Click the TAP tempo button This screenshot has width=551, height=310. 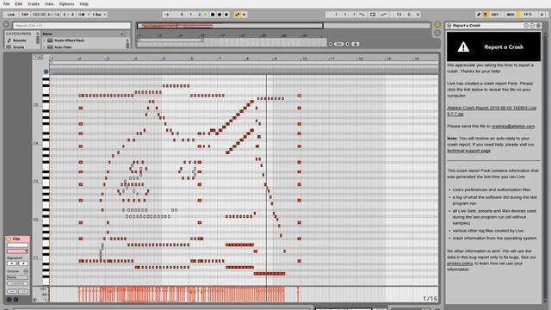click(25, 15)
